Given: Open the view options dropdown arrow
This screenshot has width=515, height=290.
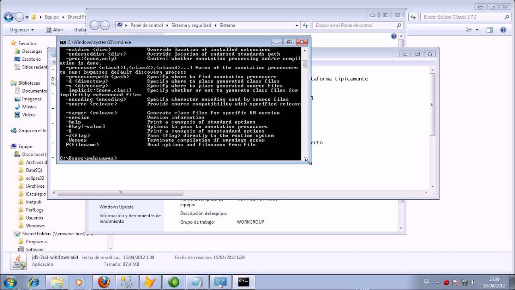Looking at the screenshot, I should (x=477, y=30).
